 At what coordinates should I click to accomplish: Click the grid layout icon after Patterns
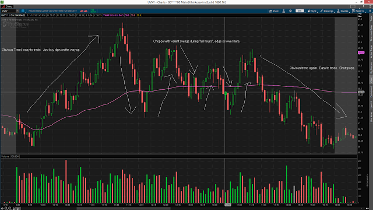pos(370,11)
